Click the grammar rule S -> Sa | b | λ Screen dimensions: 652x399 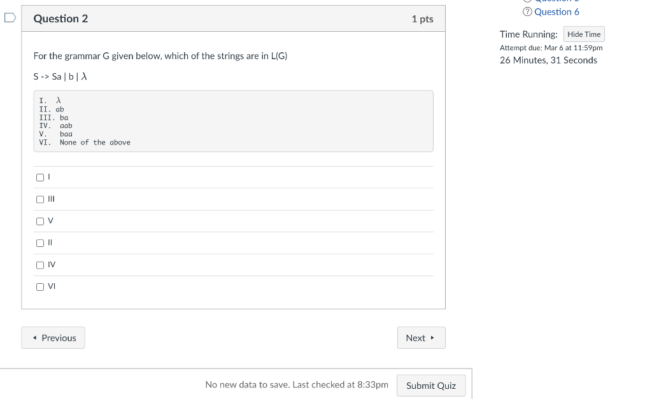tap(60, 76)
